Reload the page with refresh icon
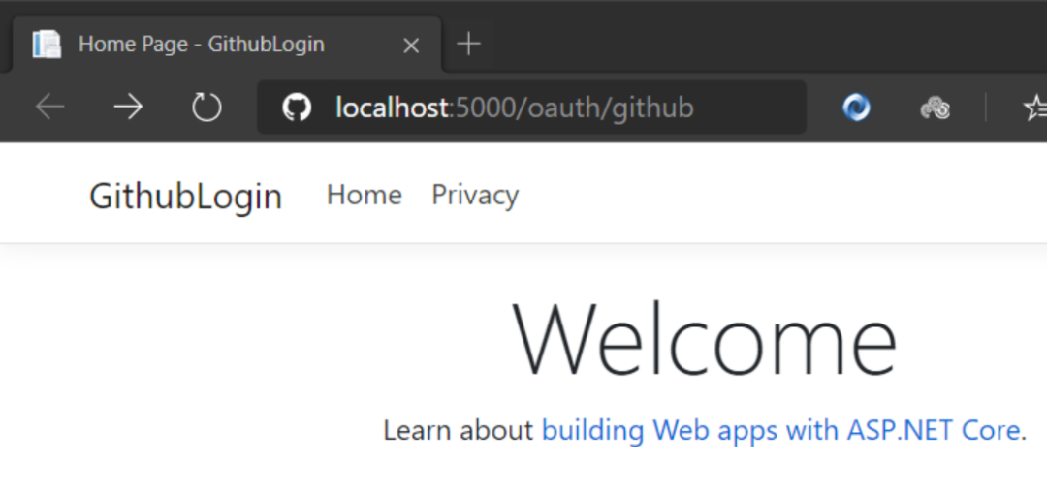 (206, 107)
